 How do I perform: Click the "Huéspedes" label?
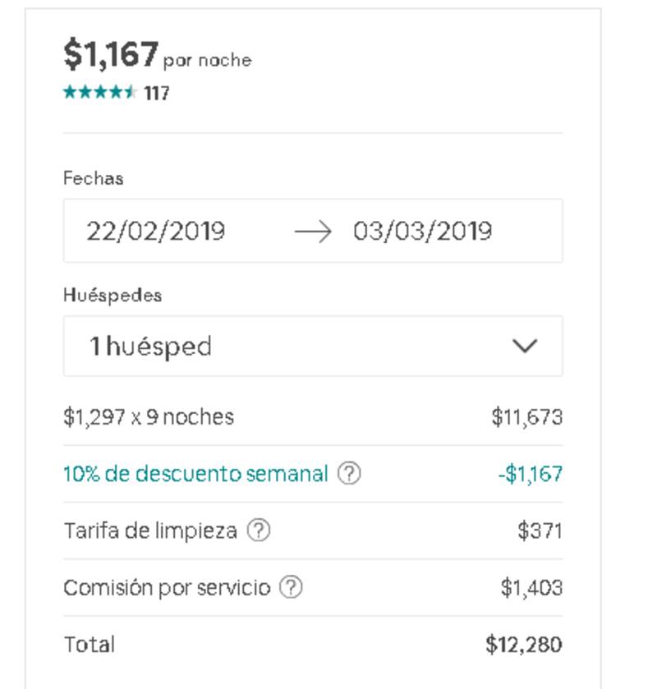coord(113,296)
